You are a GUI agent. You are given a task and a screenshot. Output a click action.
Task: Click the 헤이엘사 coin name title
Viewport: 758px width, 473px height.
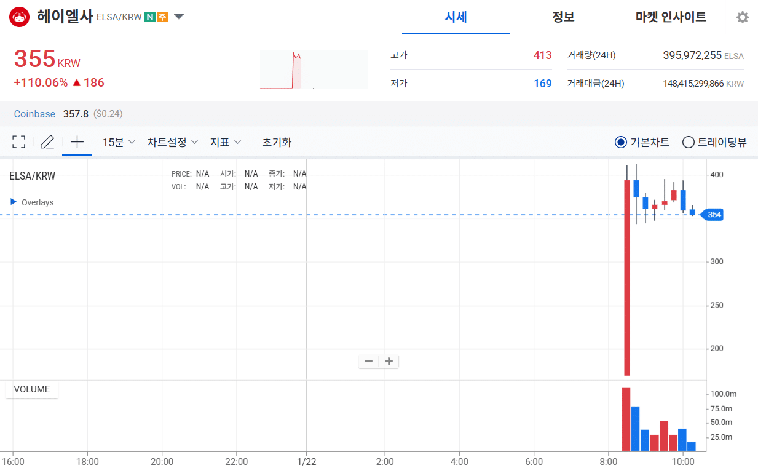[x=65, y=17]
